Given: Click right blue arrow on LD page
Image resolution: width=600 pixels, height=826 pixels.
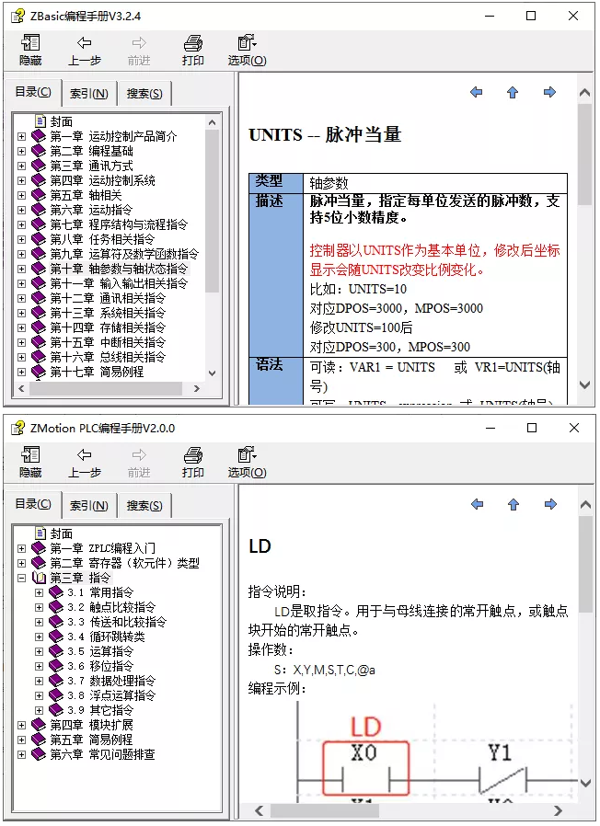Looking at the screenshot, I should click(550, 504).
